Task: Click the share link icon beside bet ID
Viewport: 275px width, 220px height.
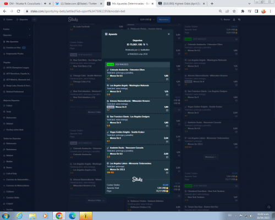Action: point(147,45)
